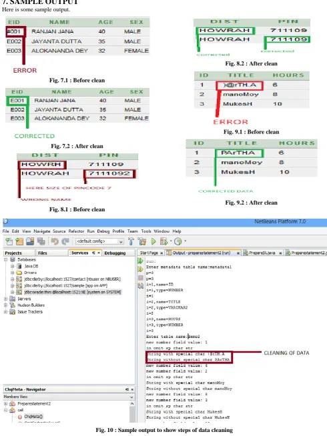Expand the jdbc:derby contact connection node
The image size is (327, 436).
[x=12, y=279]
